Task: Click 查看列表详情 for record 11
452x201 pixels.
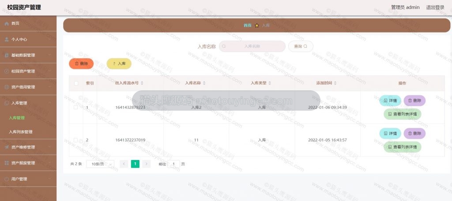Action: click(x=403, y=147)
